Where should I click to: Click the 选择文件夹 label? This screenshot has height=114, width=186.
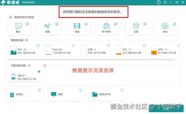point(105,94)
